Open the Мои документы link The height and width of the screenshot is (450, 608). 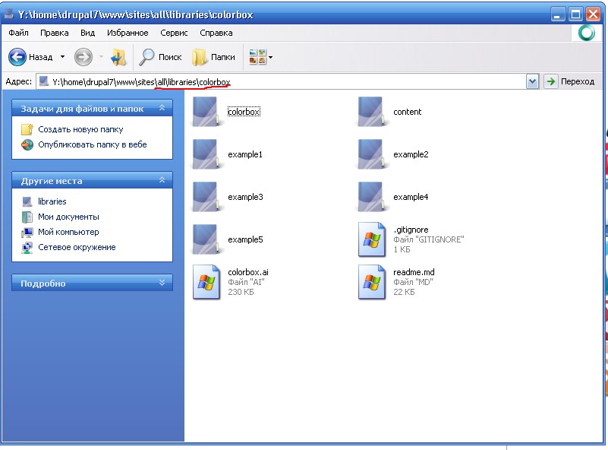point(68,217)
